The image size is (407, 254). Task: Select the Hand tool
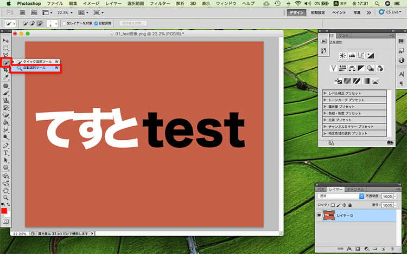6,191
